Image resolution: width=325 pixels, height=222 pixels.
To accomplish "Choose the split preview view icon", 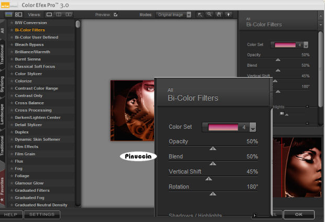I will (59, 15).
